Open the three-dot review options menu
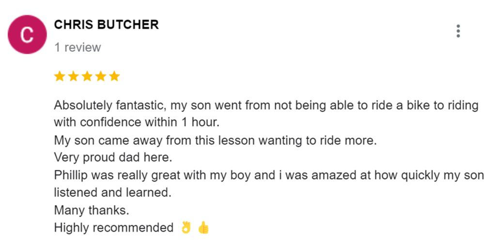This screenshot has width=496, height=240. click(x=458, y=31)
